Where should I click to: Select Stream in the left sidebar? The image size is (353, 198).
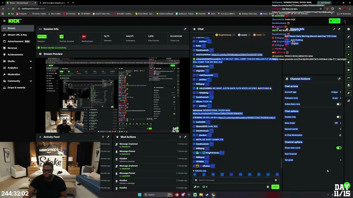click(17, 28)
